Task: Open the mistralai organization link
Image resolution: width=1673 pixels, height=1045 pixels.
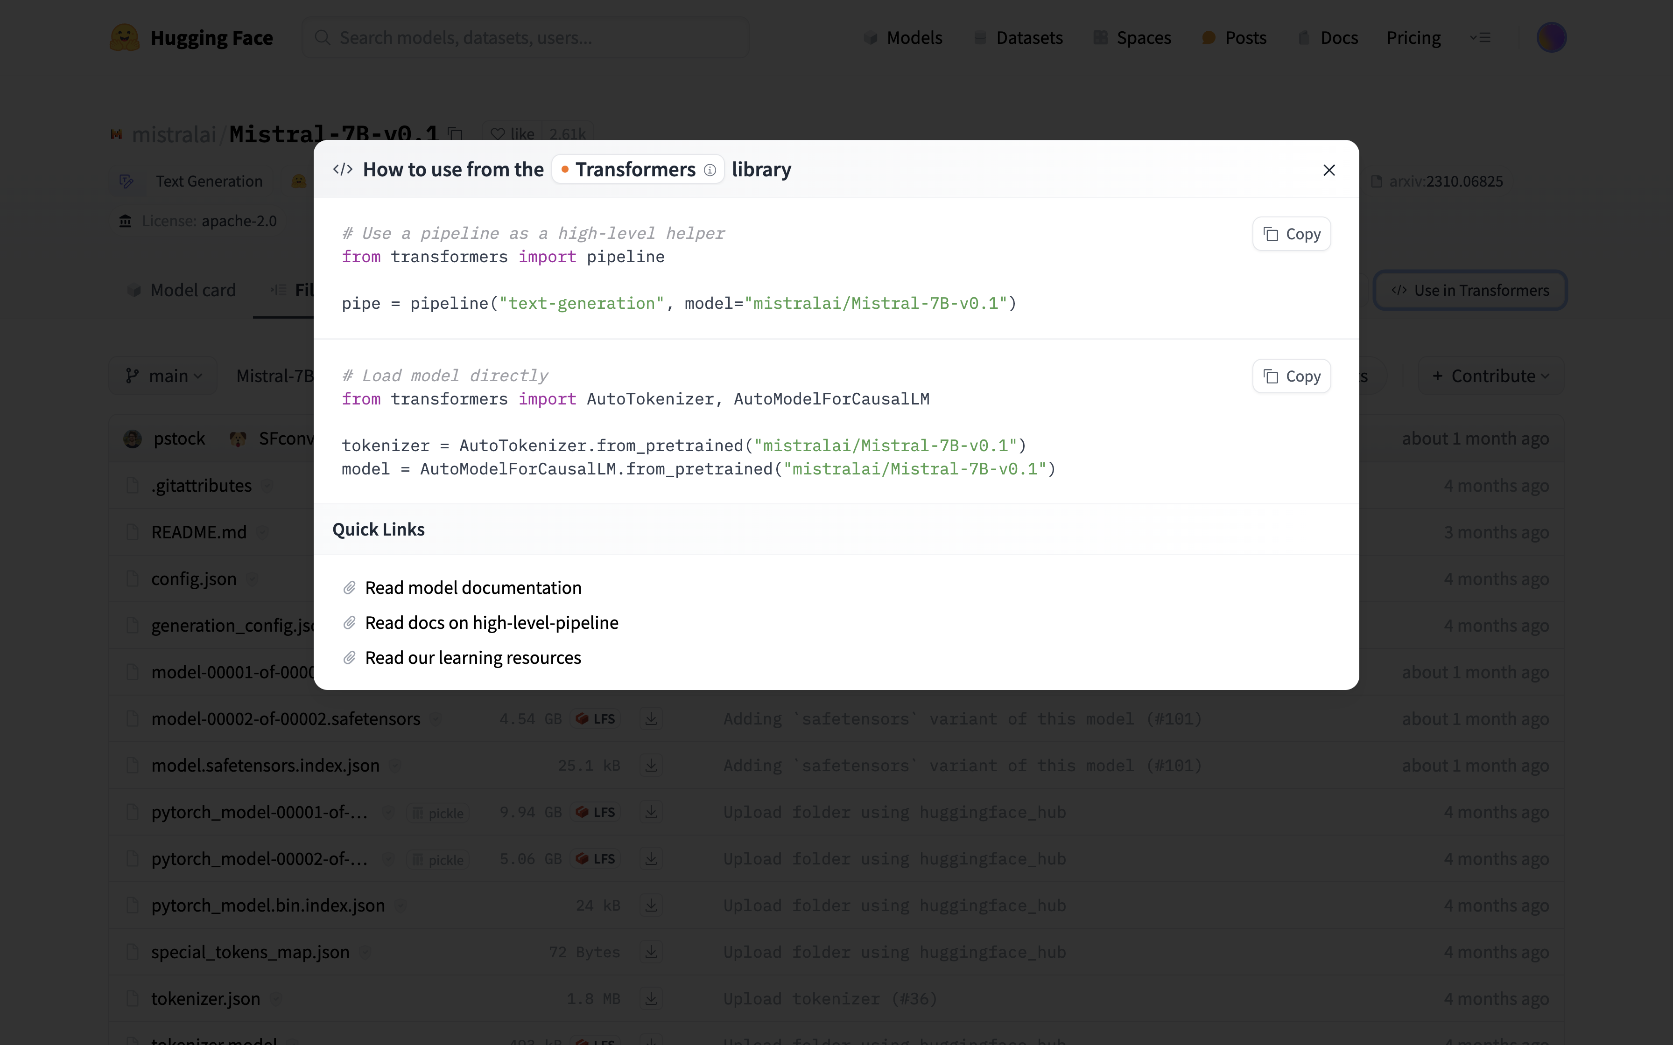Action: tap(174, 134)
